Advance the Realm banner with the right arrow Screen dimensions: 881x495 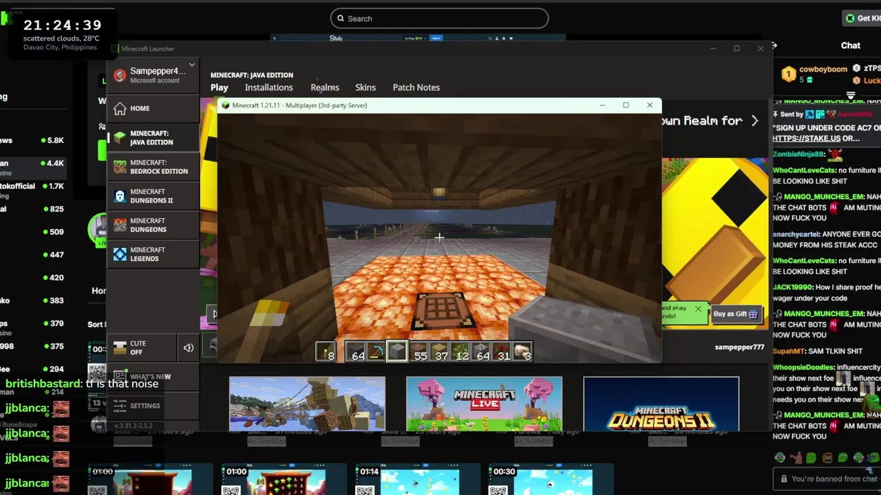coord(755,120)
